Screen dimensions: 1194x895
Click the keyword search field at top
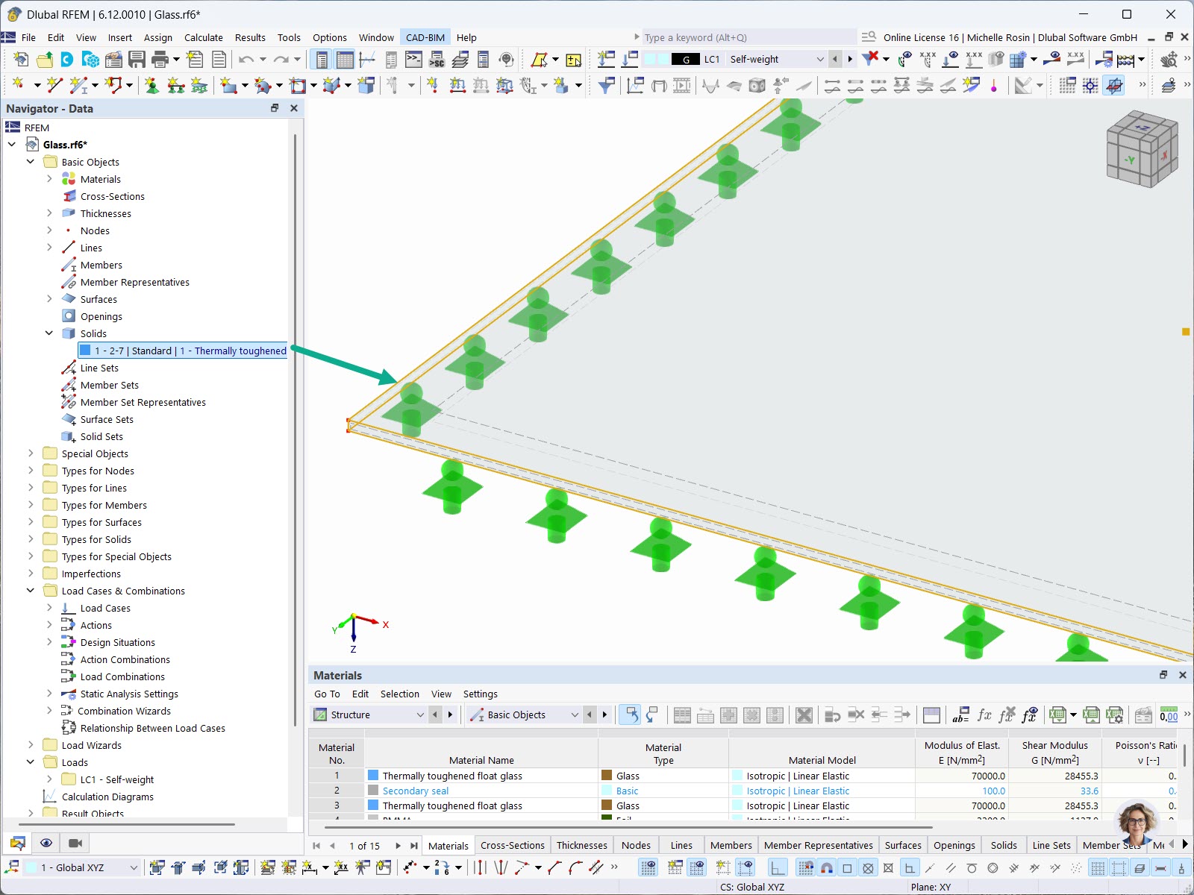tap(746, 37)
